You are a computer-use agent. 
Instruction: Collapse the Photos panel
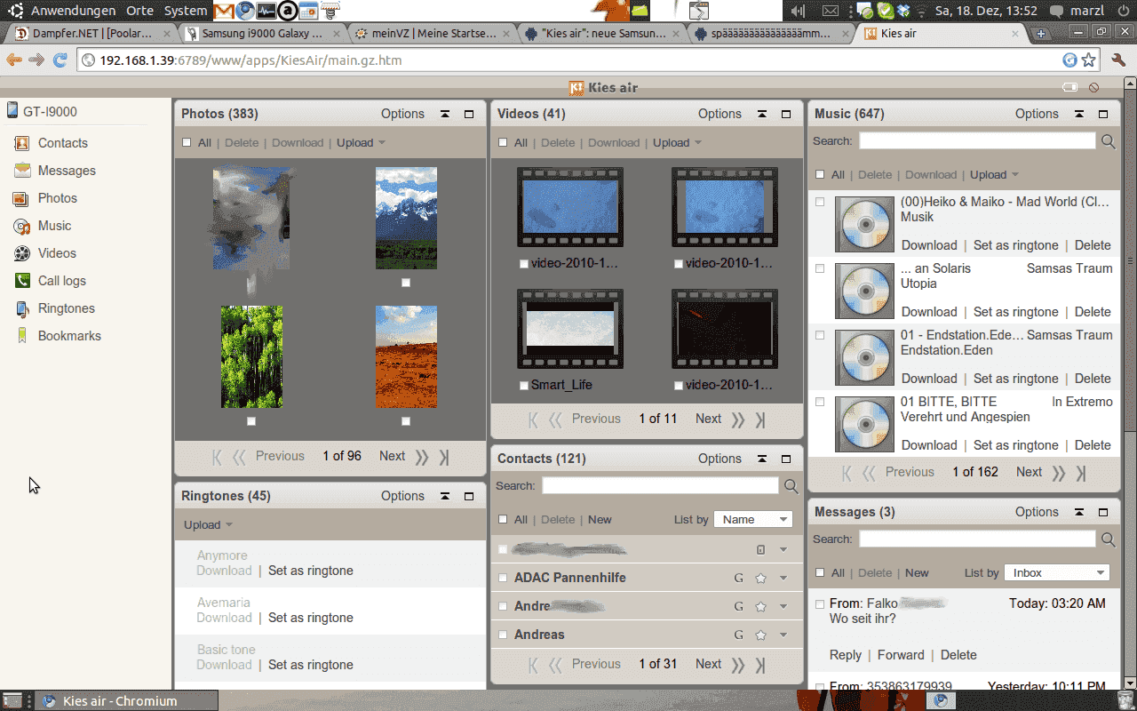point(445,114)
